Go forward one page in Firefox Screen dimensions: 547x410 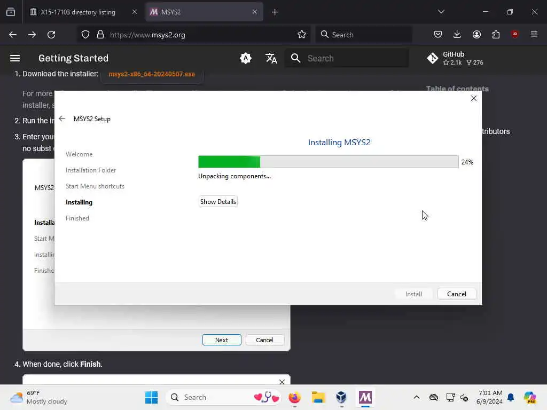coord(32,35)
